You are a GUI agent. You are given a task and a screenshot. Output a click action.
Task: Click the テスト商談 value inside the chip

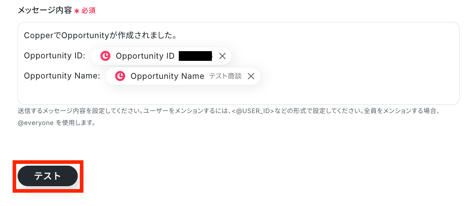coord(226,76)
